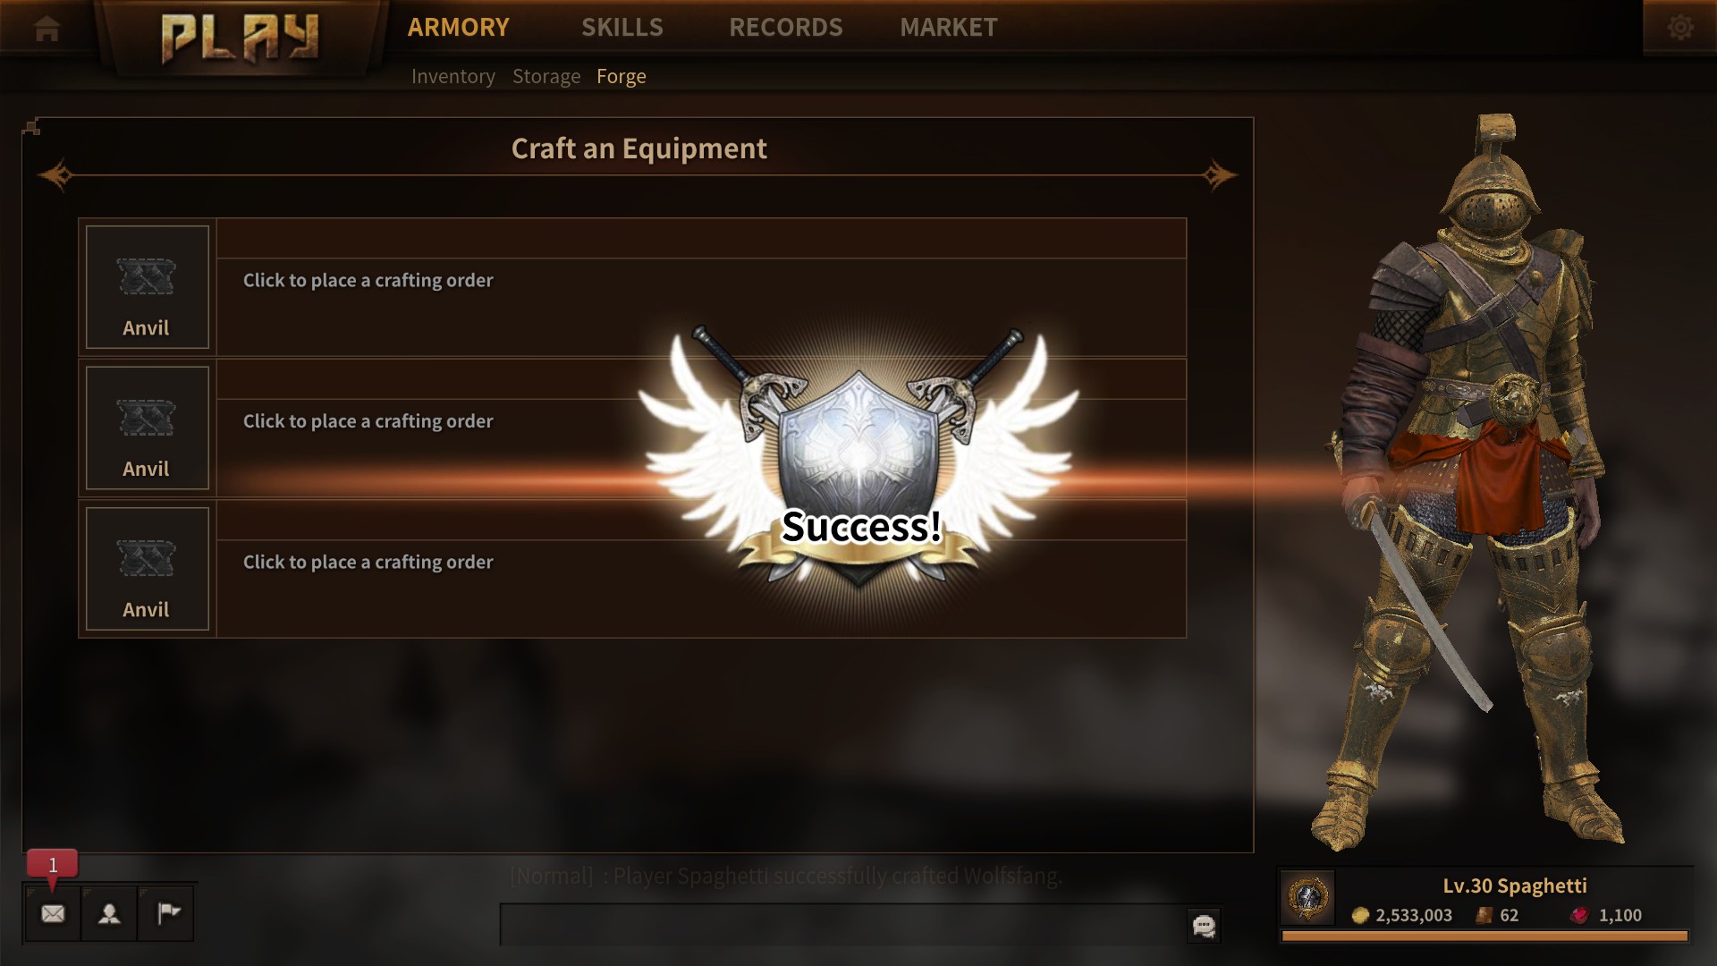Open the mail inbox envelope icon
1717x966 pixels.
click(53, 913)
